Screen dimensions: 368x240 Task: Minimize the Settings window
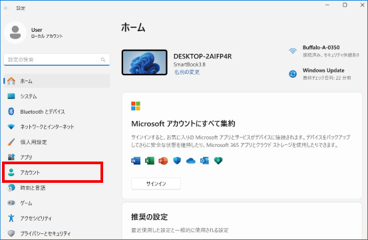click(327, 5)
